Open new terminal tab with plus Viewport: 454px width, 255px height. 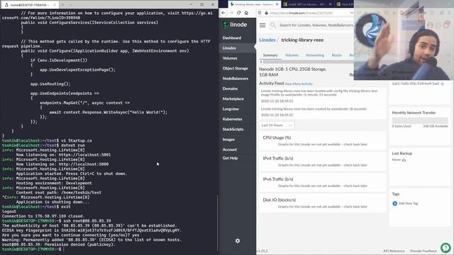pyautogui.click(x=62, y=5)
